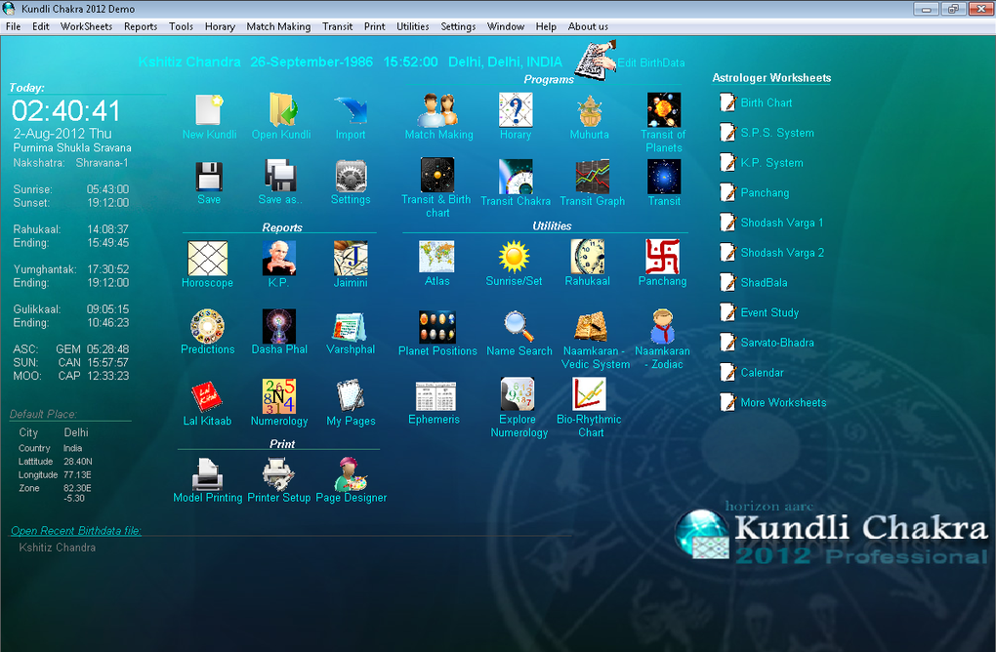996x652 pixels.
Task: Open the Rahukaal clock utility icon
Action: tap(588, 257)
